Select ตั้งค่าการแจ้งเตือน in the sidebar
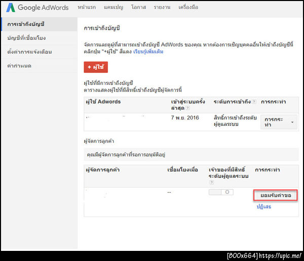Screen dimensions: 304x261 click(x=40, y=52)
